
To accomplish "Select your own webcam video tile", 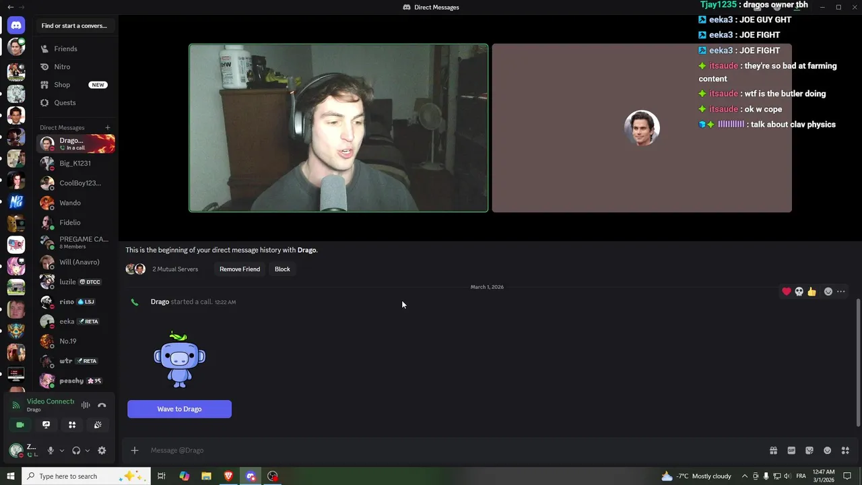I will pyautogui.click(x=339, y=128).
